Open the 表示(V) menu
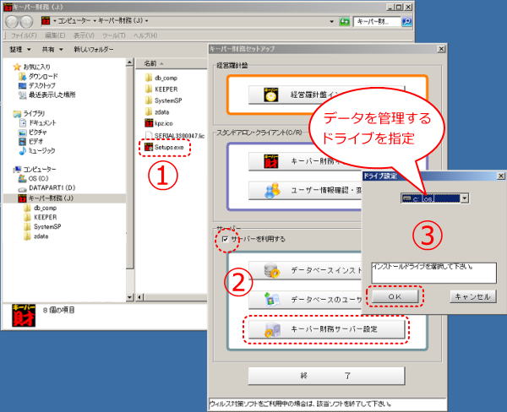Image resolution: width=507 pixels, height=412 pixels. 84,35
